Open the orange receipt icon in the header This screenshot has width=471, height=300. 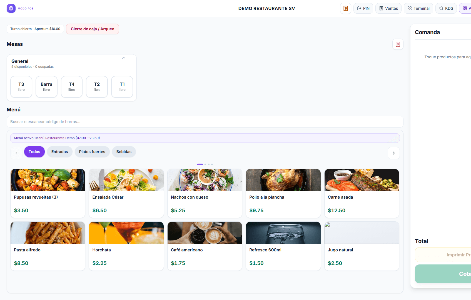coord(346,8)
